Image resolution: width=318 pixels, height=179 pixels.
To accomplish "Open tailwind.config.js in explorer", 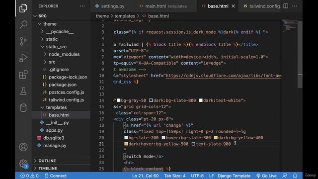I will [66, 100].
